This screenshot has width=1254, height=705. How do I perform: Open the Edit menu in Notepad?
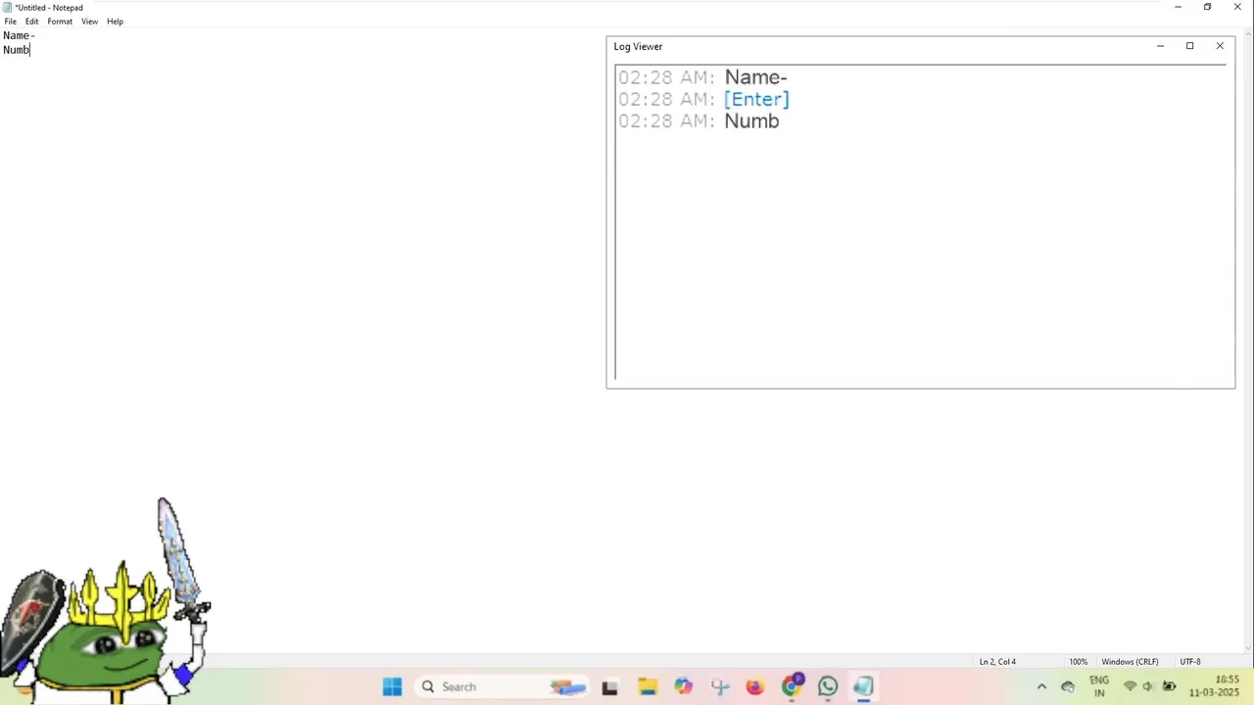32,22
